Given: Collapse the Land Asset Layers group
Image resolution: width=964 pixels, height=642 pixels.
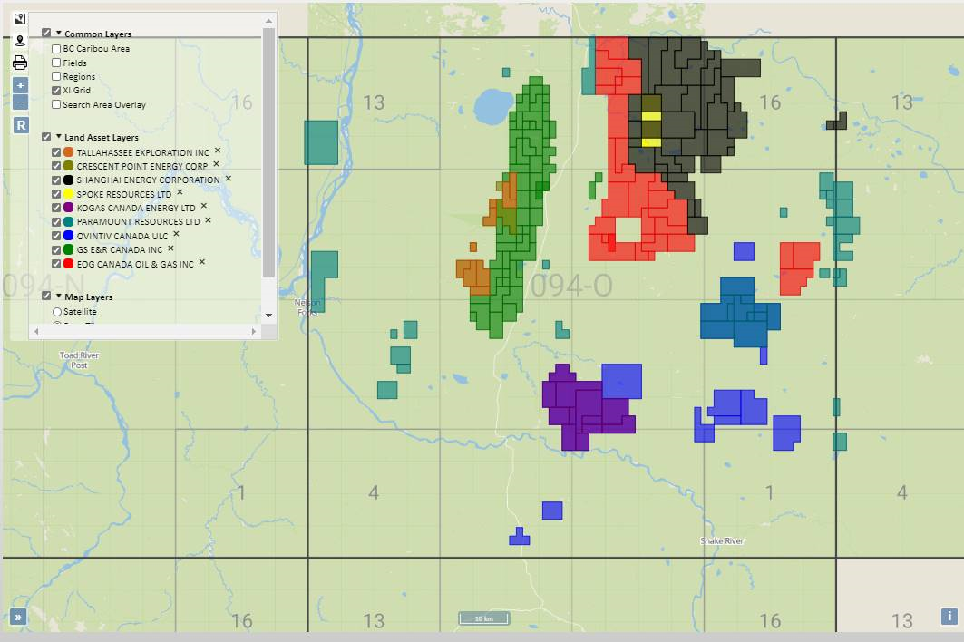Looking at the screenshot, I should [x=59, y=137].
